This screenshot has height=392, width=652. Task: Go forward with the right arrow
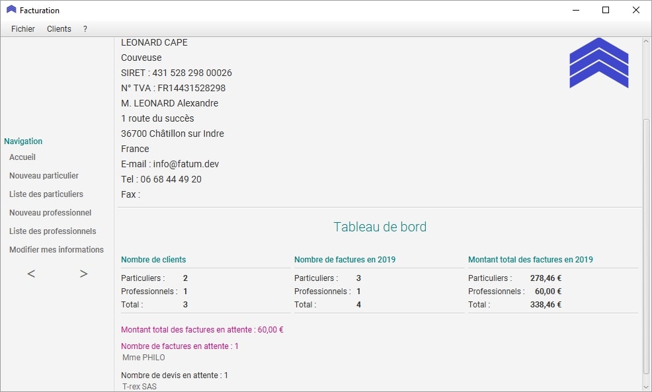83,274
